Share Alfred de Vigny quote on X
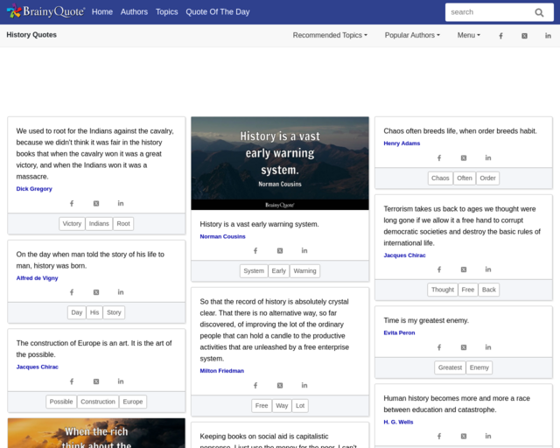The width and height of the screenshot is (560, 448). coord(96,292)
